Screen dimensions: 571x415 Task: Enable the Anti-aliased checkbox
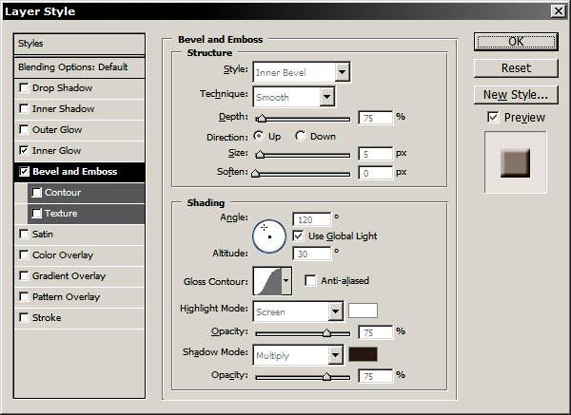(x=310, y=281)
